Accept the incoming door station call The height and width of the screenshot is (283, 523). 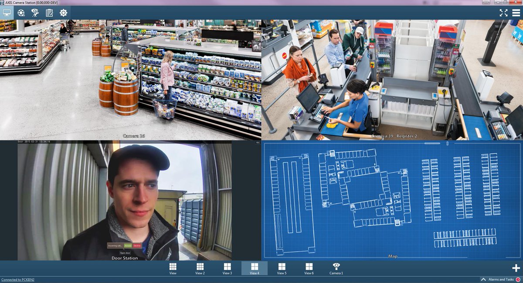point(128,246)
